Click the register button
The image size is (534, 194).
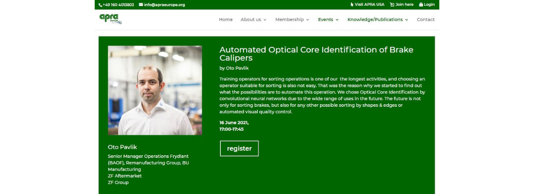[239, 148]
